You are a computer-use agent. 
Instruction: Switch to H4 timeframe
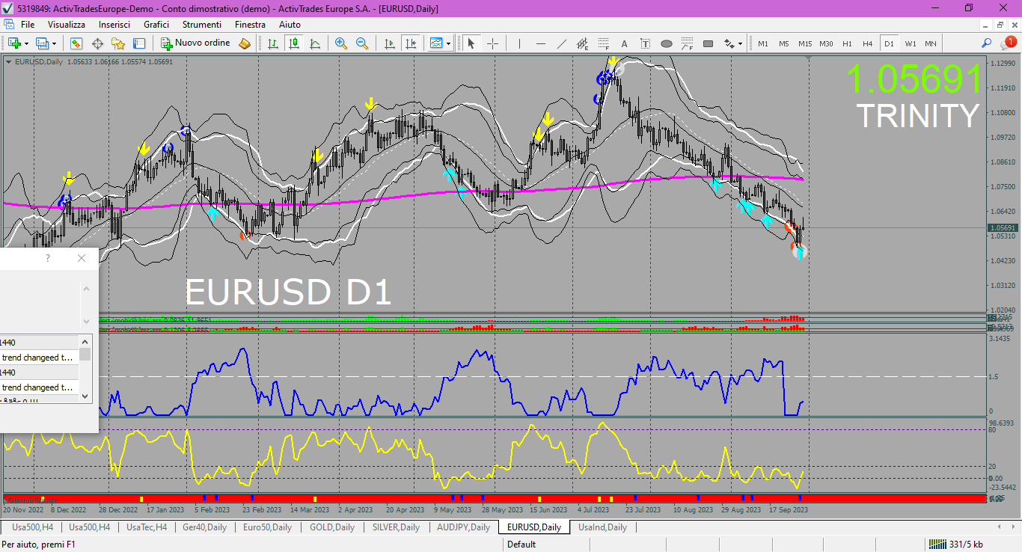pyautogui.click(x=868, y=43)
